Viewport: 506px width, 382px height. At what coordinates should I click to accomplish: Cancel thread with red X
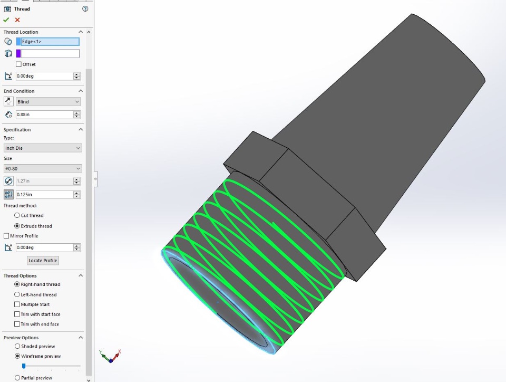[17, 20]
